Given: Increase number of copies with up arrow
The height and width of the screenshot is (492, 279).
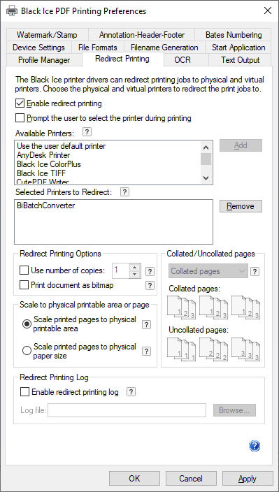Looking at the screenshot, I should 135,268.
